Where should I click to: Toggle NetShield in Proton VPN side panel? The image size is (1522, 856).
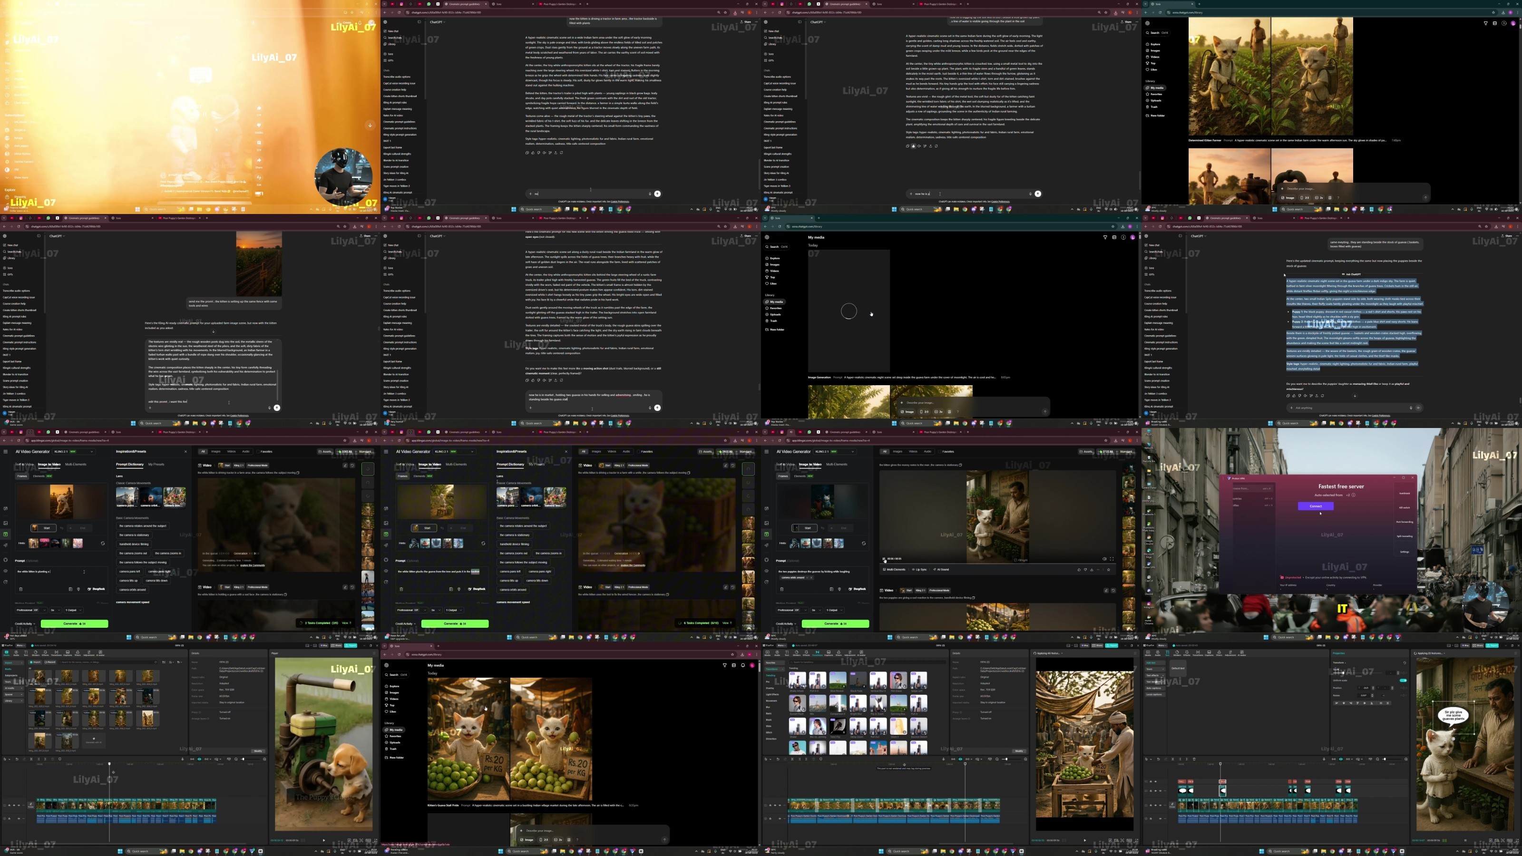pyautogui.click(x=1405, y=493)
